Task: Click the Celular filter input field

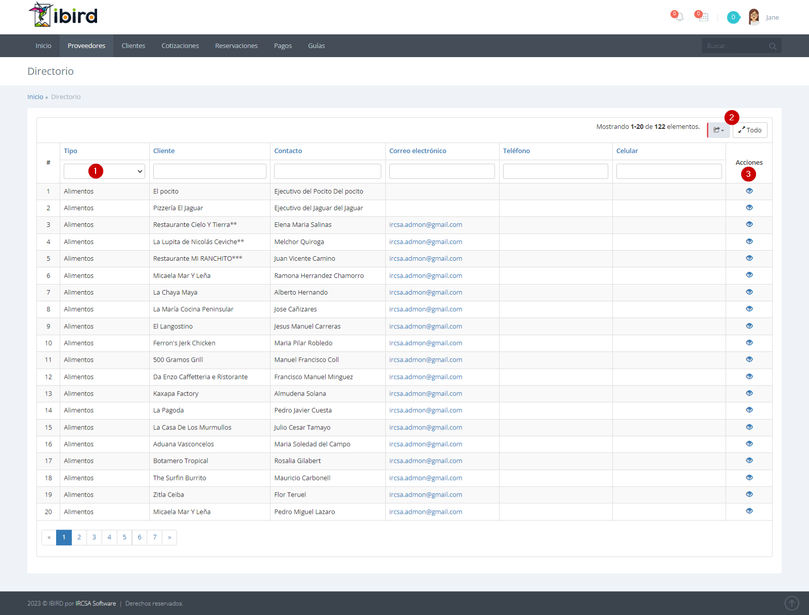Action: pyautogui.click(x=669, y=171)
